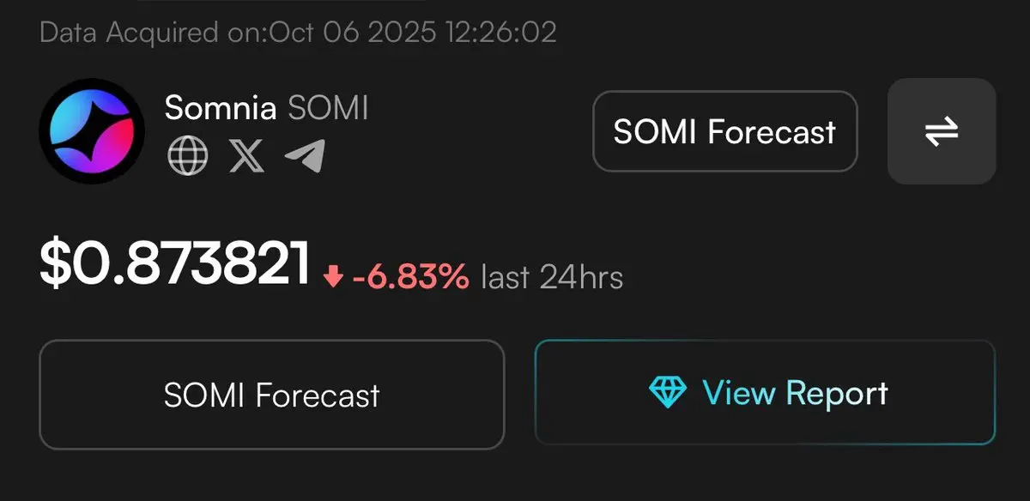The image size is (1030, 501).
Task: Click the -6.83% change percentage
Action: [x=410, y=276]
